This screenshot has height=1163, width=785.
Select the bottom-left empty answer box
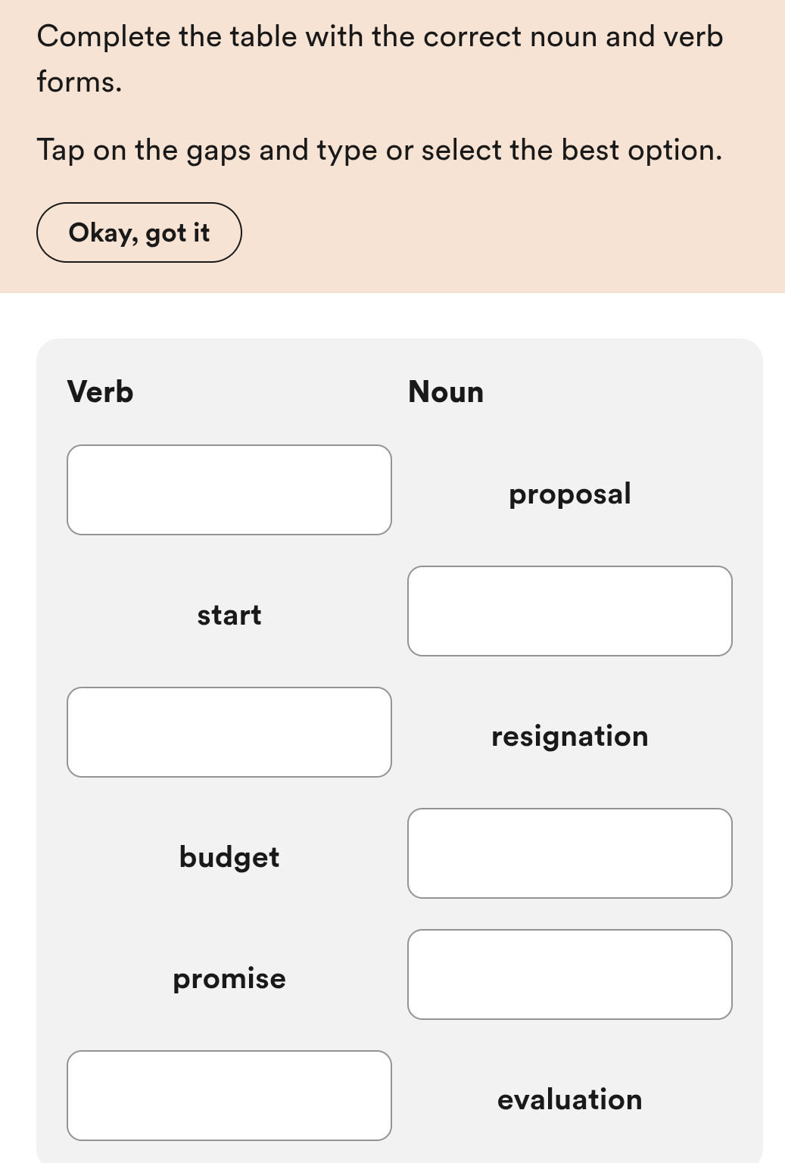click(x=229, y=1096)
